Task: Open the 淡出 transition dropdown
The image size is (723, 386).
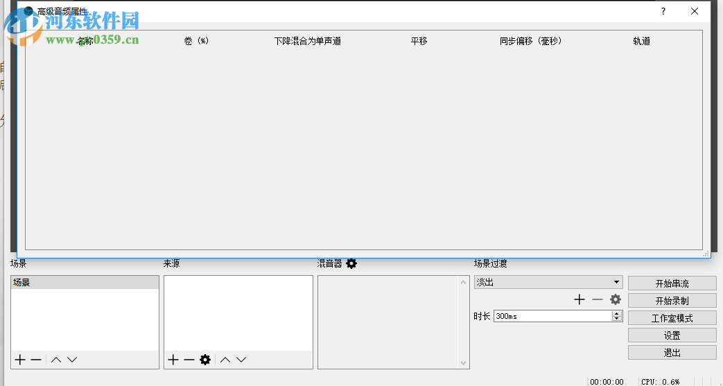Action: (x=548, y=282)
